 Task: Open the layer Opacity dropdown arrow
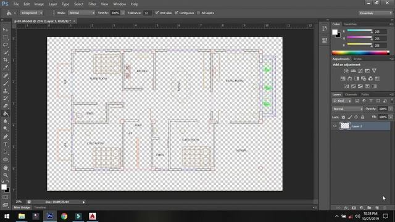tap(391, 109)
